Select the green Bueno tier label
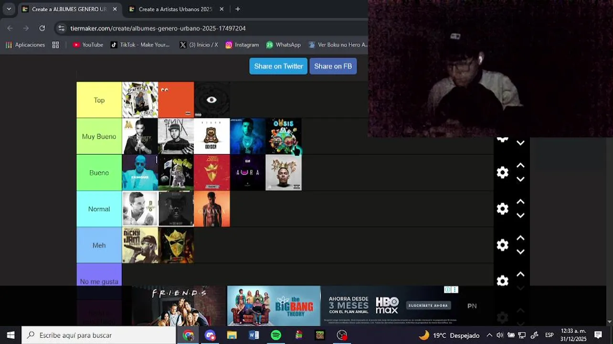 click(x=99, y=172)
